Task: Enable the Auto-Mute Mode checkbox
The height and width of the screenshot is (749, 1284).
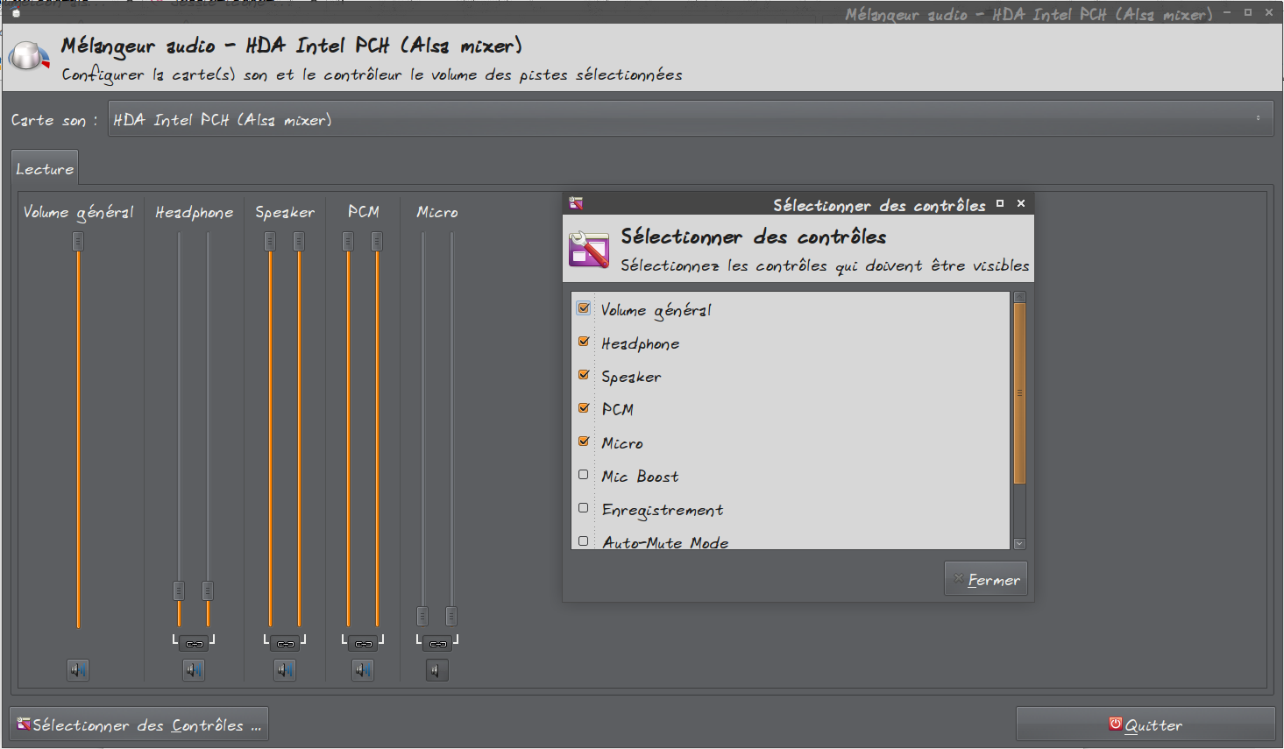Action: click(584, 541)
